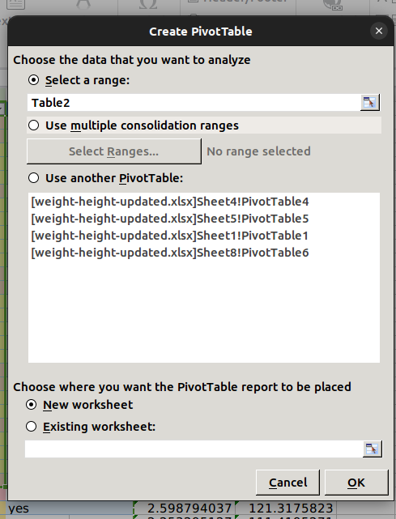Select the cell containing yes
The height and width of the screenshot is (519, 396).
click(x=70, y=508)
